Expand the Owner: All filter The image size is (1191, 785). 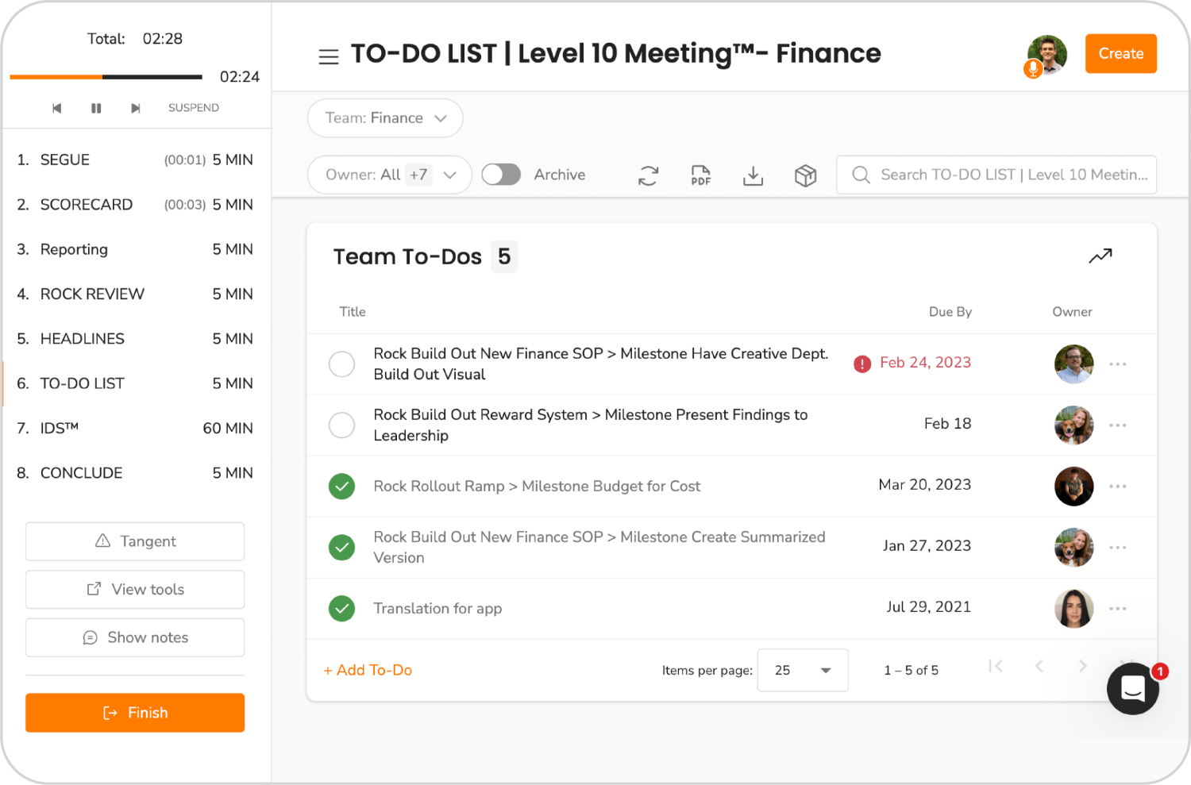point(389,175)
